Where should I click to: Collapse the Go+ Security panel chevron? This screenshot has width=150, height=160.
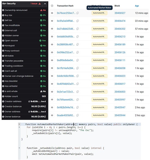(45, 4)
